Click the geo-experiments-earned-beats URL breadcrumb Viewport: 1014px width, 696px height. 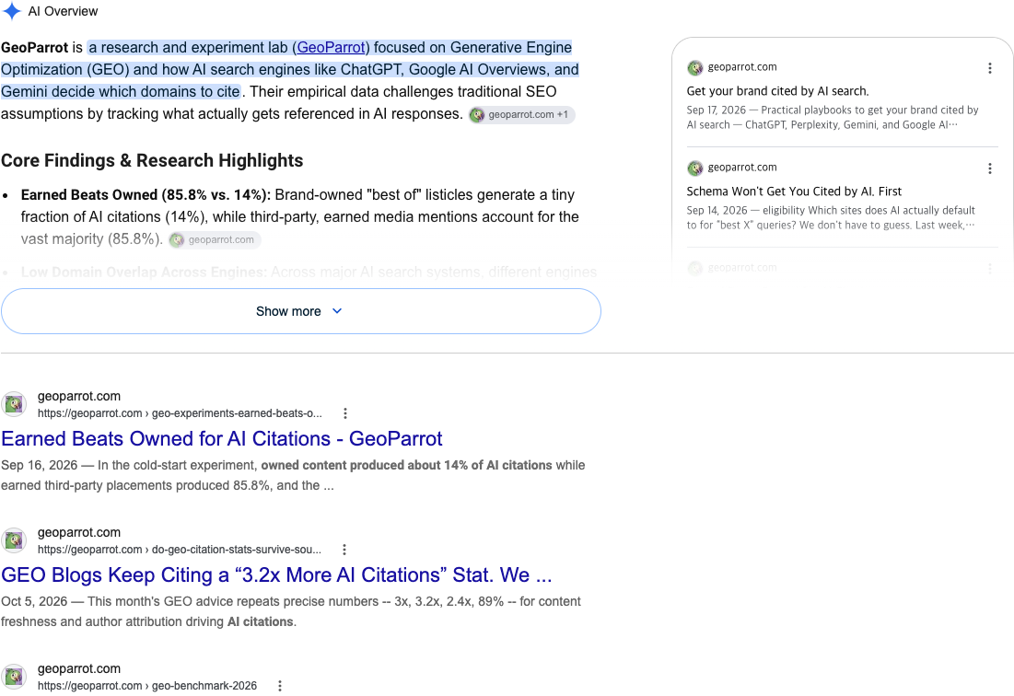(180, 413)
